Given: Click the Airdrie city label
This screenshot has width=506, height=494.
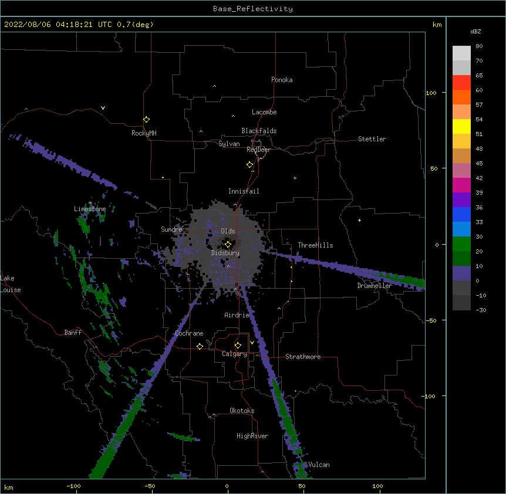Looking at the screenshot, I should [237, 315].
